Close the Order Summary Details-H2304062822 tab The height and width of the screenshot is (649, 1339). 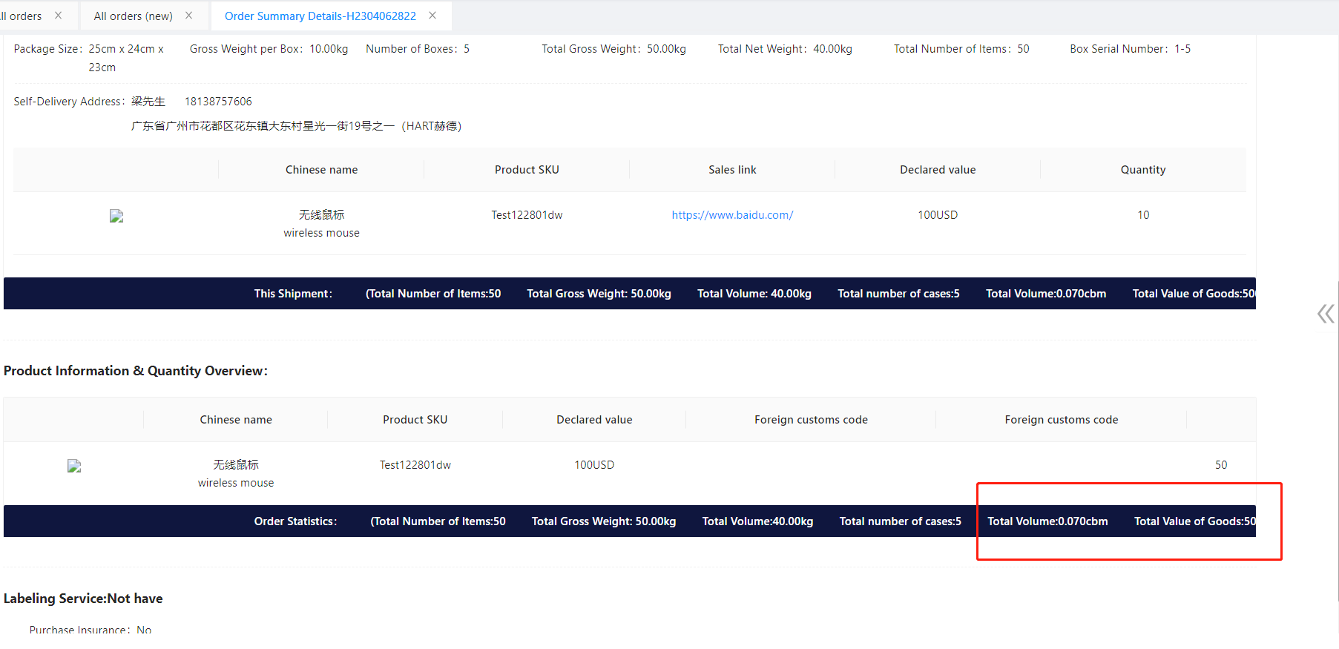pos(432,16)
